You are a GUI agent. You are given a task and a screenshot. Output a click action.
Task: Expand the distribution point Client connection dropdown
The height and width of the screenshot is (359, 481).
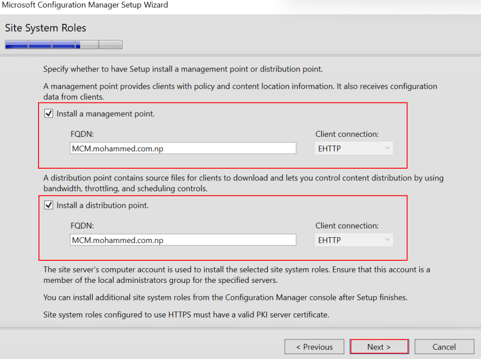354,240
